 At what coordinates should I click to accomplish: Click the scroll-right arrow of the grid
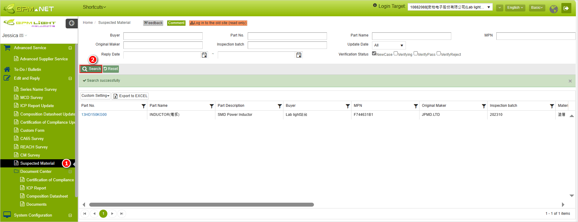563,205
